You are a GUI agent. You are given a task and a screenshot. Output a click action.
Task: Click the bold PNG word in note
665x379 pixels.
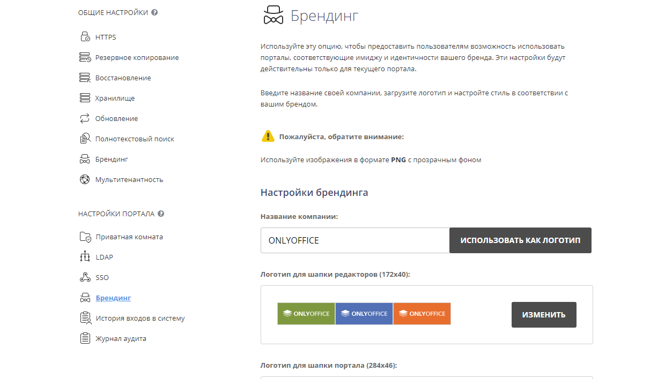398,160
